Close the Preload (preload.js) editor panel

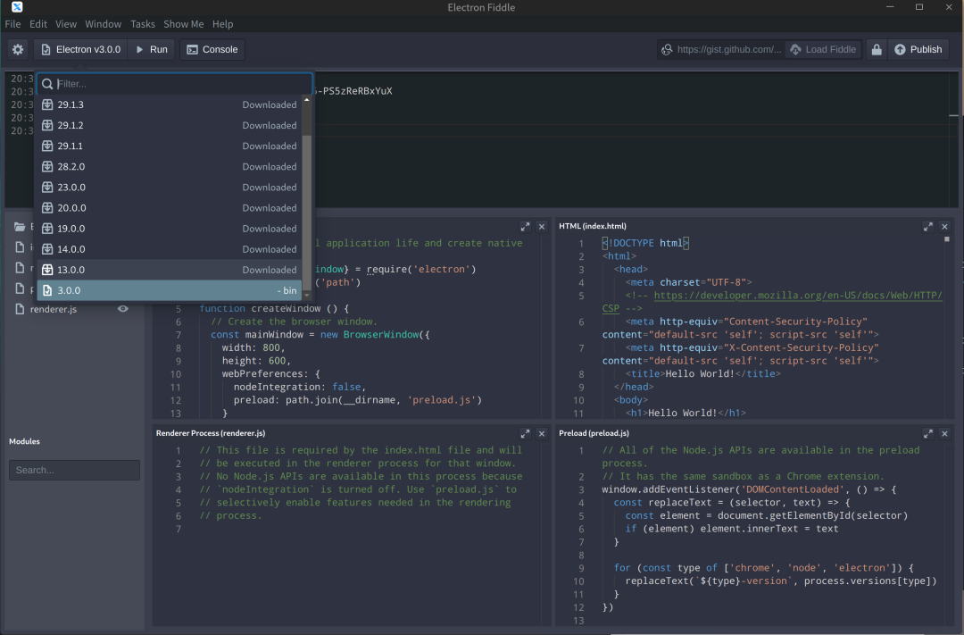[945, 433]
